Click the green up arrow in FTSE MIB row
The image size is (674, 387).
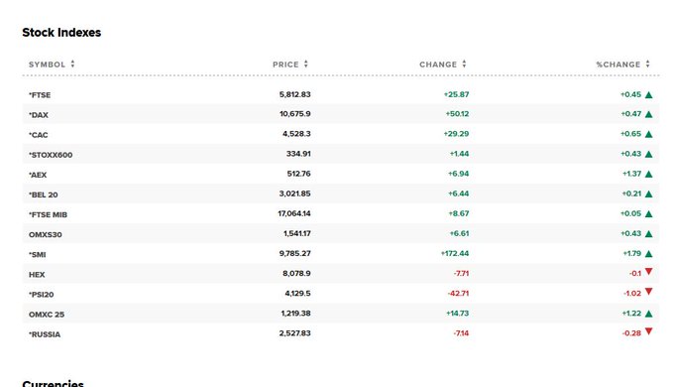coord(648,214)
